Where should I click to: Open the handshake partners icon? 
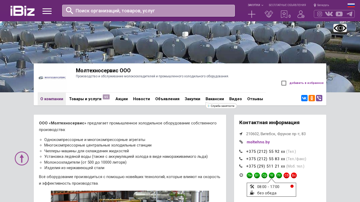coord(269,14)
